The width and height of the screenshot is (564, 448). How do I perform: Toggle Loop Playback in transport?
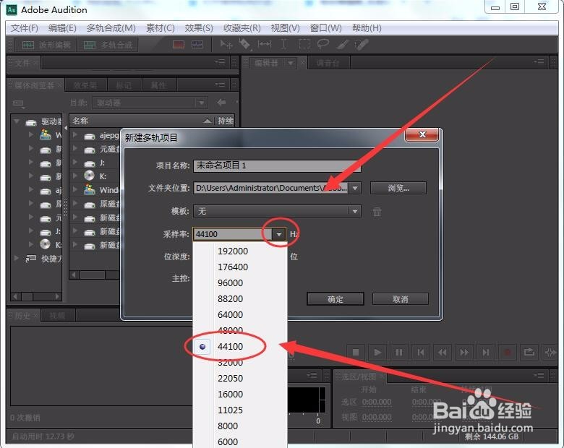[x=529, y=352]
